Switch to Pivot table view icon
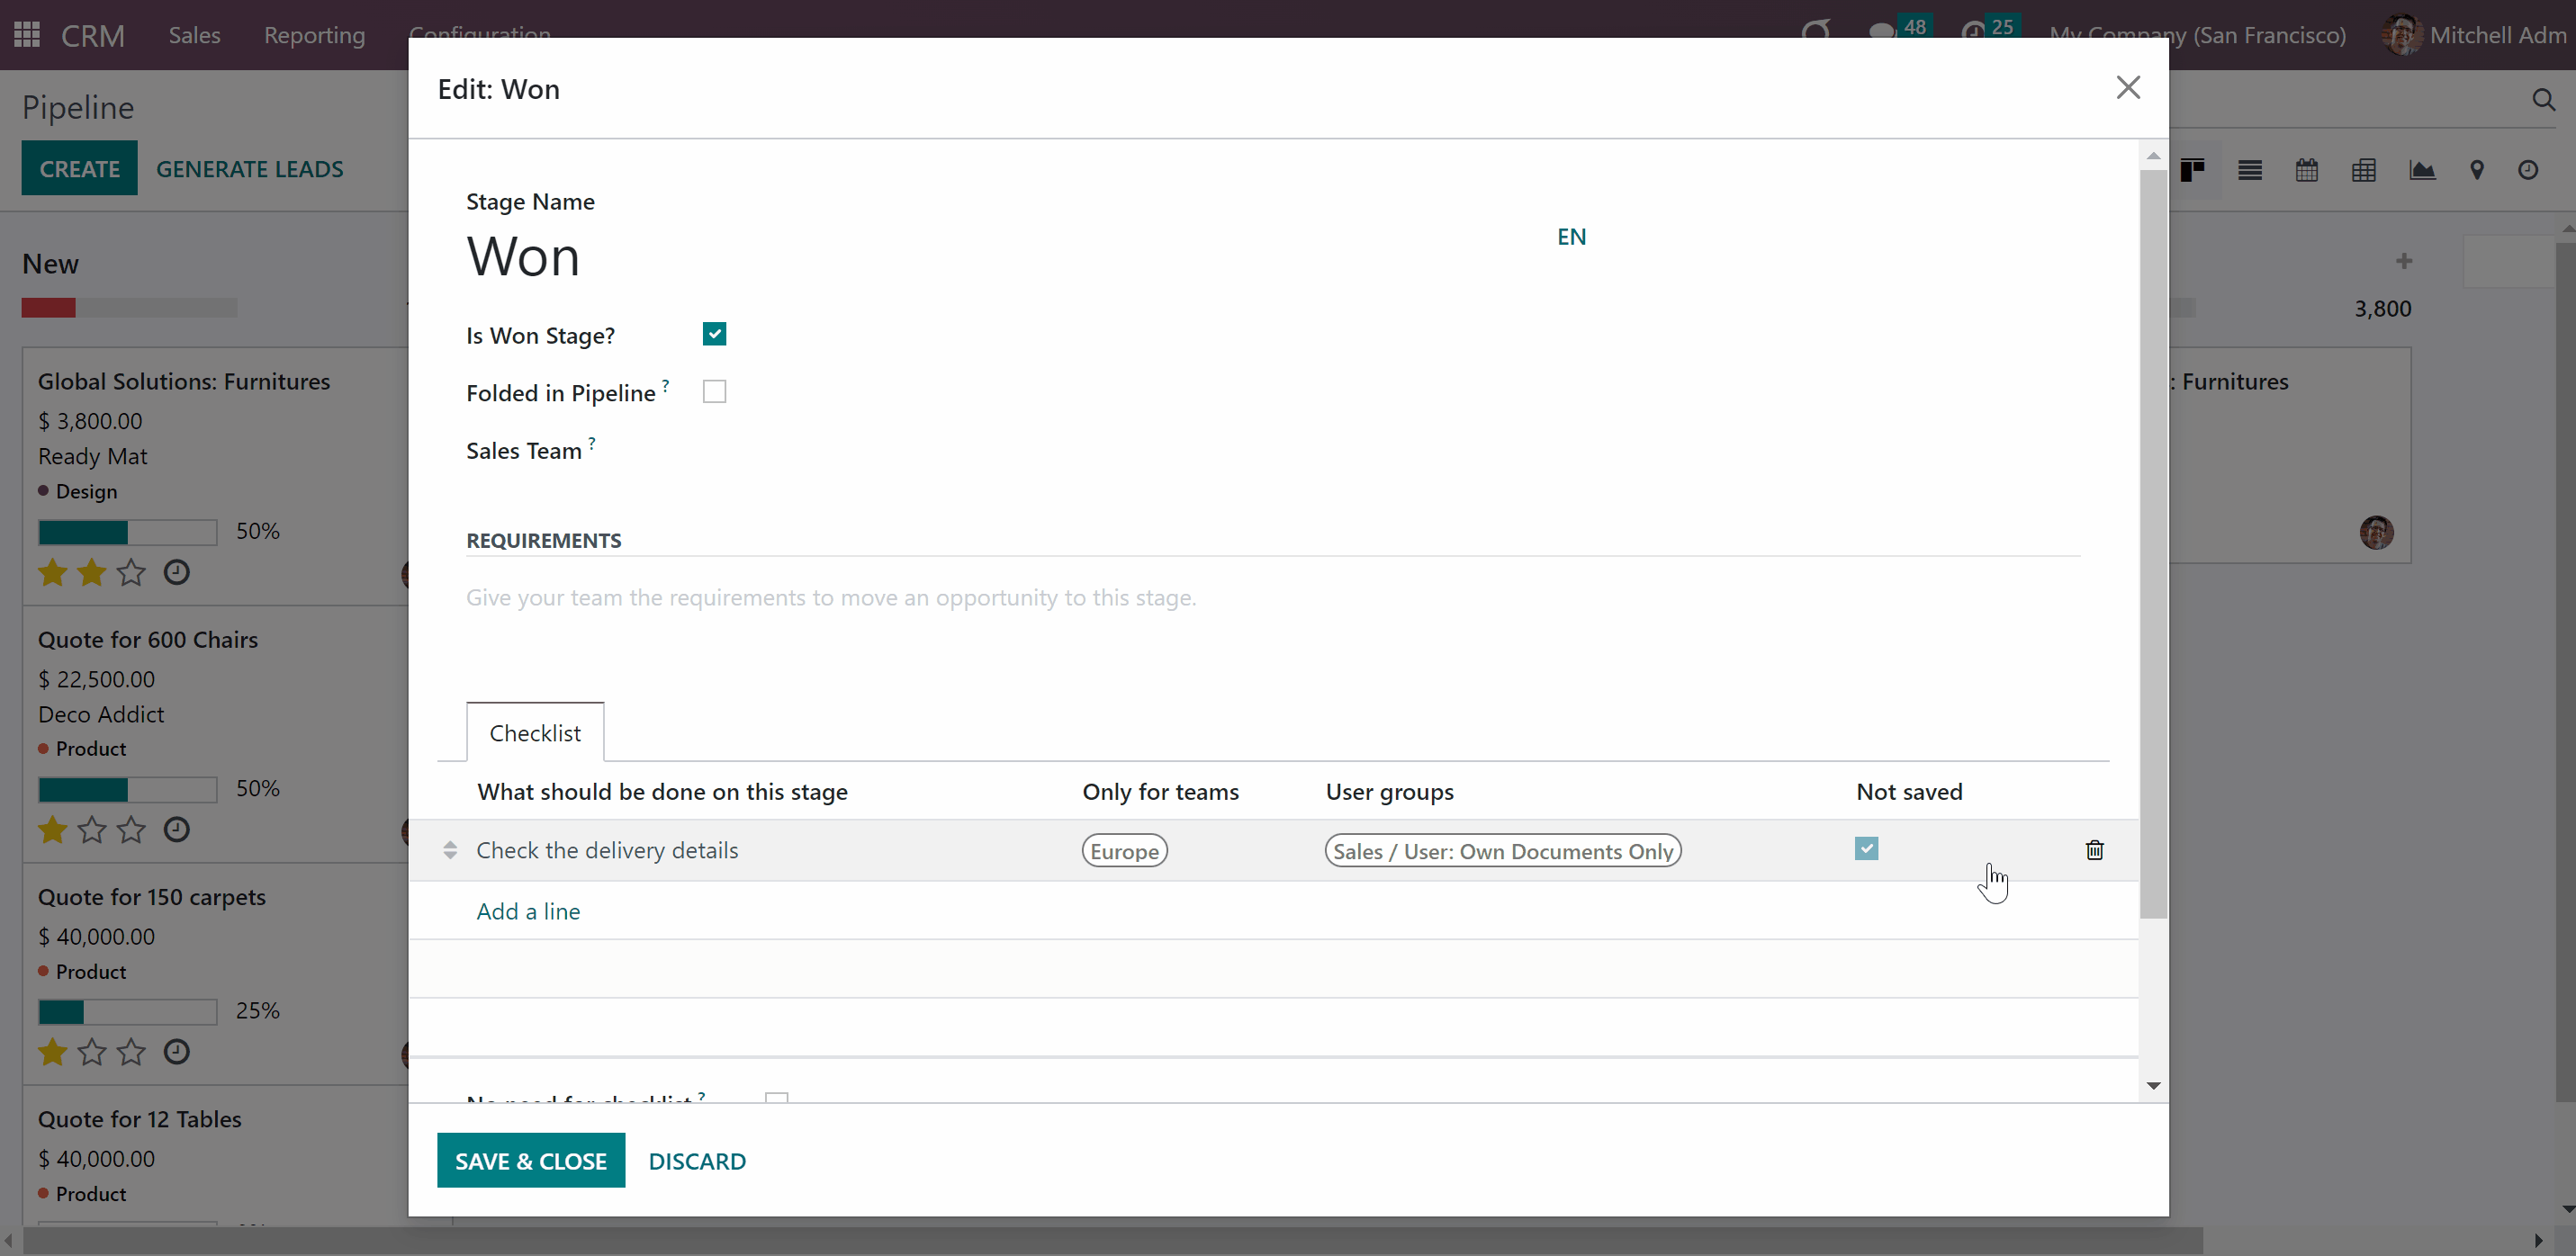The height and width of the screenshot is (1256, 2576). point(2364,170)
